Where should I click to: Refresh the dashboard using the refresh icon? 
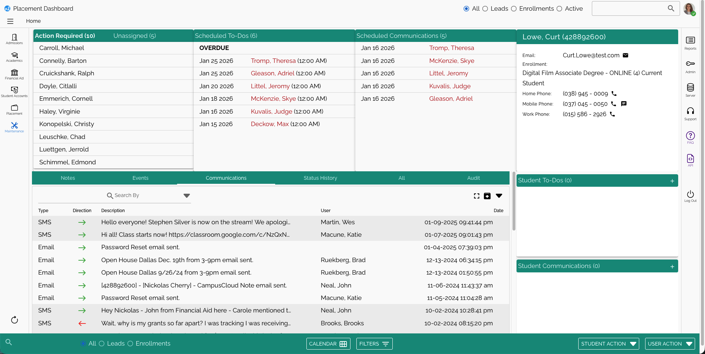tap(14, 320)
